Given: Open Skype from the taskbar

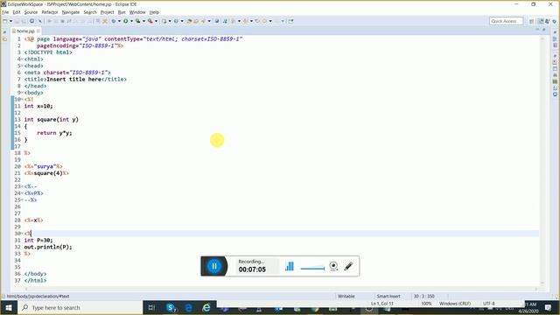Looking at the screenshot, I should tap(171, 307).
